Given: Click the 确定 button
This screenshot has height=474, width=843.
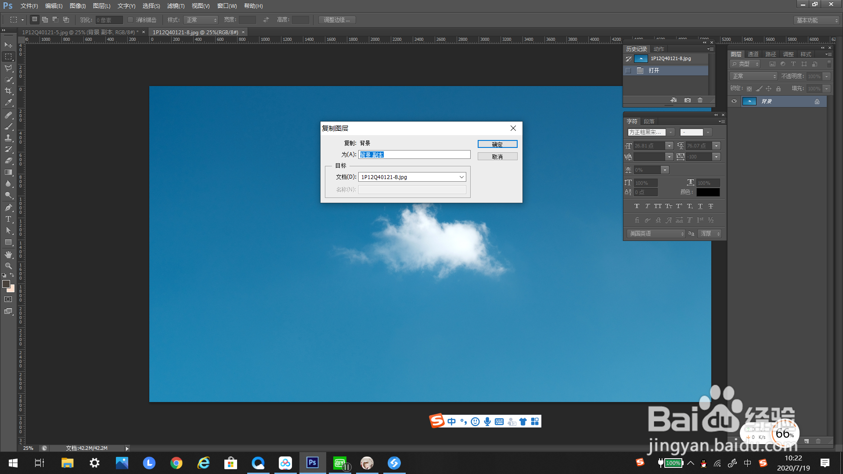Looking at the screenshot, I should (497, 144).
